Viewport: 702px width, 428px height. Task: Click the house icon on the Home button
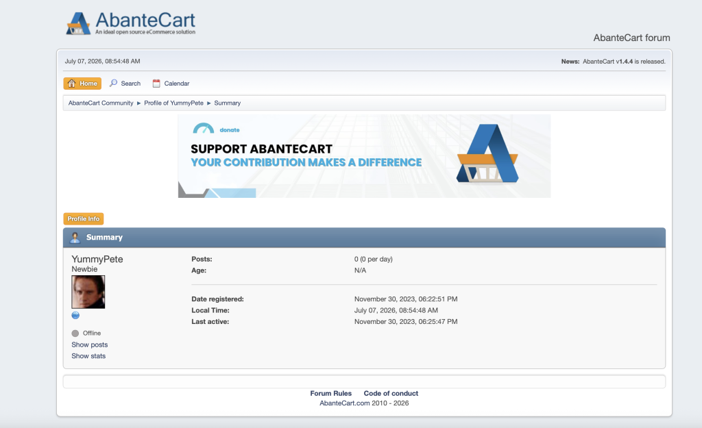coord(71,84)
